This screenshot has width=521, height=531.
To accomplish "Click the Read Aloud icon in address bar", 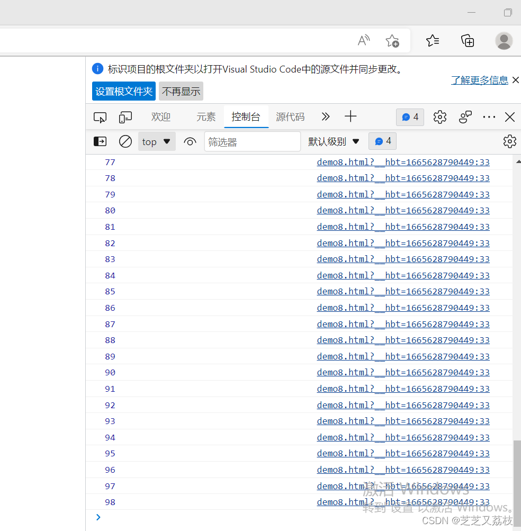I will click(x=364, y=41).
